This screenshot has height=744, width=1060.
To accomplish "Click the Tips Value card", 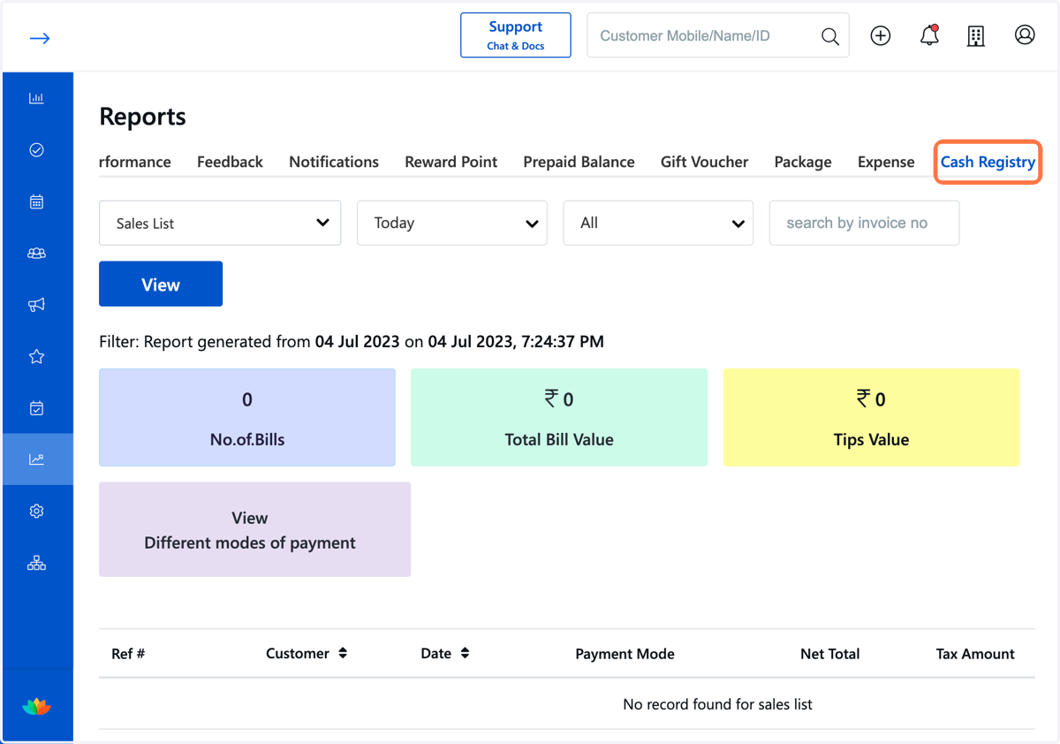I will pyautogui.click(x=871, y=417).
